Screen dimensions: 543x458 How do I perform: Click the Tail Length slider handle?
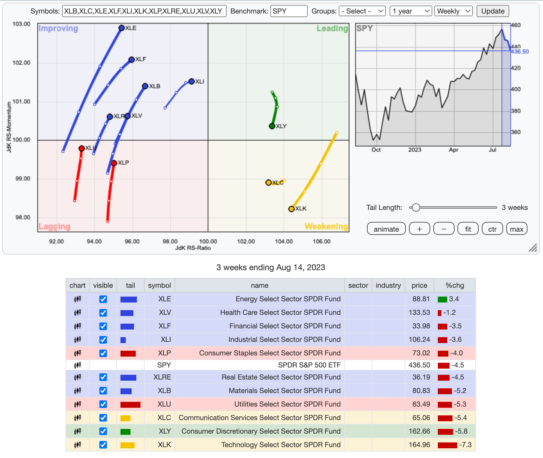(416, 208)
